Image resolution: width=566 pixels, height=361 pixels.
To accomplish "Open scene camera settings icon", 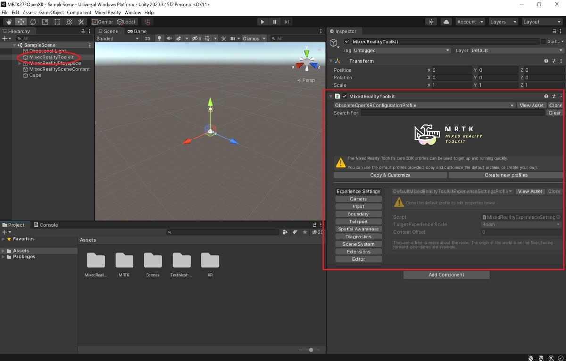I will (x=234, y=39).
